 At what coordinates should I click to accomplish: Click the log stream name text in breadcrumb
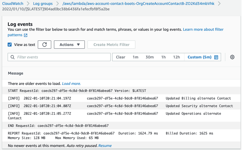click(56, 9)
